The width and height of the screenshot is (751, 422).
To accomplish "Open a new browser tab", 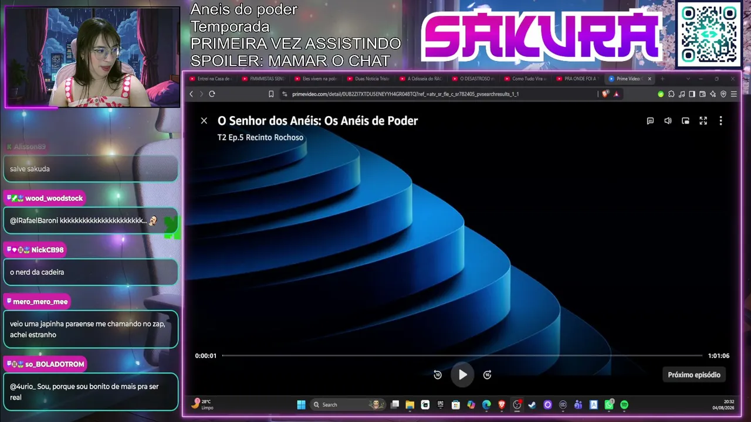I will tap(662, 79).
